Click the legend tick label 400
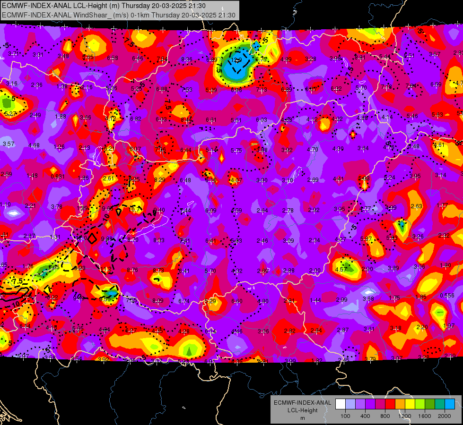Screen dimensions: 463x425 tap(365, 416)
